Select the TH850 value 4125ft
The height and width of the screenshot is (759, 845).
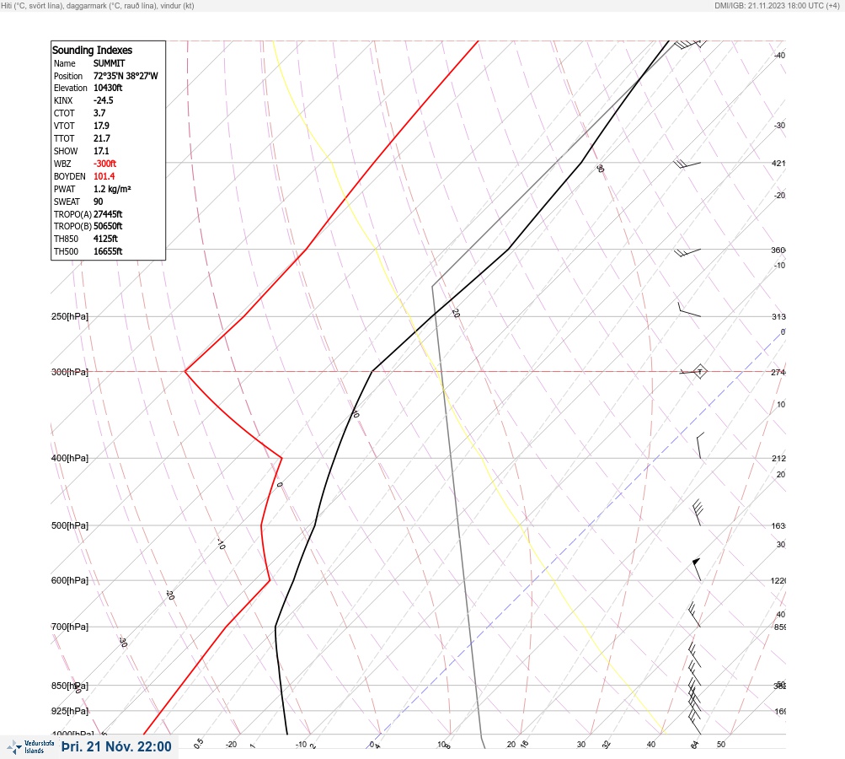pos(105,239)
